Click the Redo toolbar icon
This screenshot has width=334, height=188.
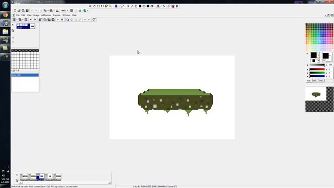pyautogui.click(x=36, y=10)
